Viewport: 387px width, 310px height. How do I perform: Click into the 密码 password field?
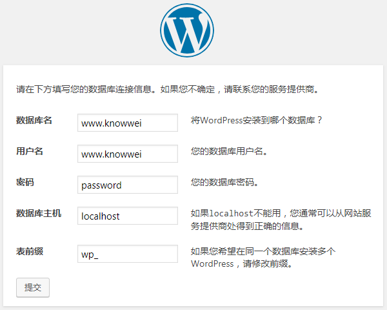(x=128, y=185)
